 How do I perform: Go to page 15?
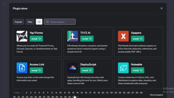82,93
